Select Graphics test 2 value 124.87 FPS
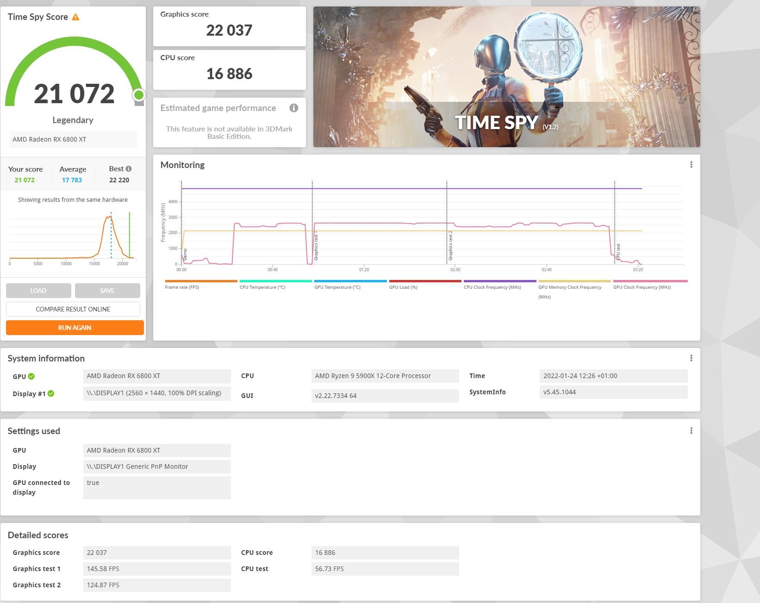 (x=157, y=585)
